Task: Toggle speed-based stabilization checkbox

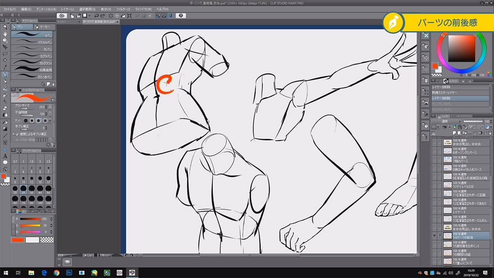Action: pos(17,134)
